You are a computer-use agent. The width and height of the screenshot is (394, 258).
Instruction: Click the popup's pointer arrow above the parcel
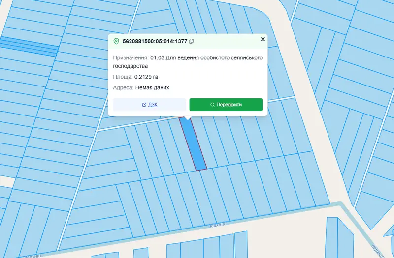coord(188,118)
